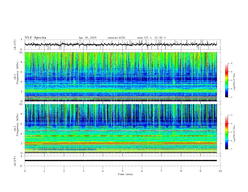Select the "start UT = 12:30:3" text
248x192 pixels.
tap(151, 38)
